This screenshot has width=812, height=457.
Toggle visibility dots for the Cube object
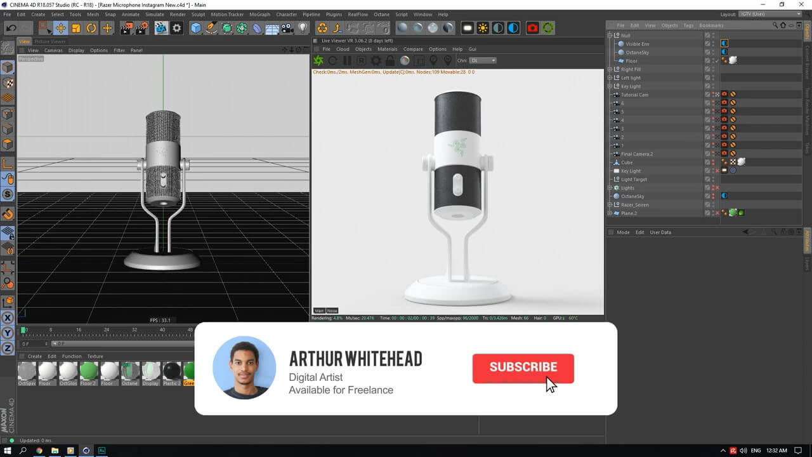[713, 162]
